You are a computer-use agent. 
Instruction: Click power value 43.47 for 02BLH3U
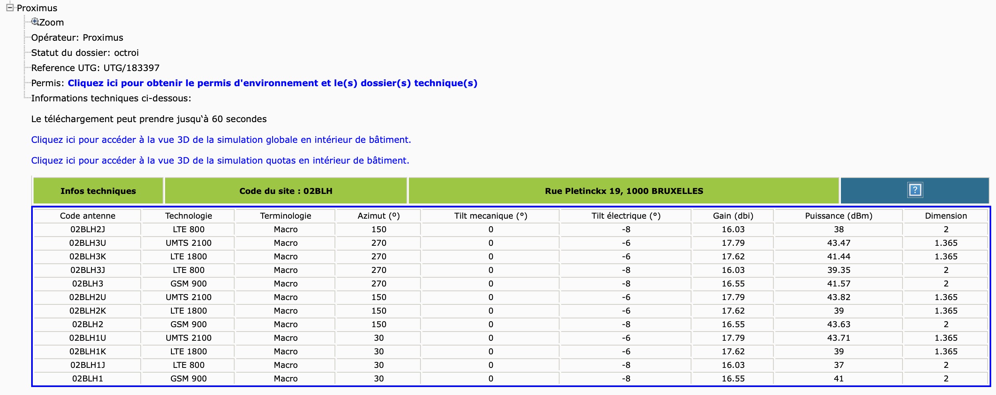(x=839, y=243)
